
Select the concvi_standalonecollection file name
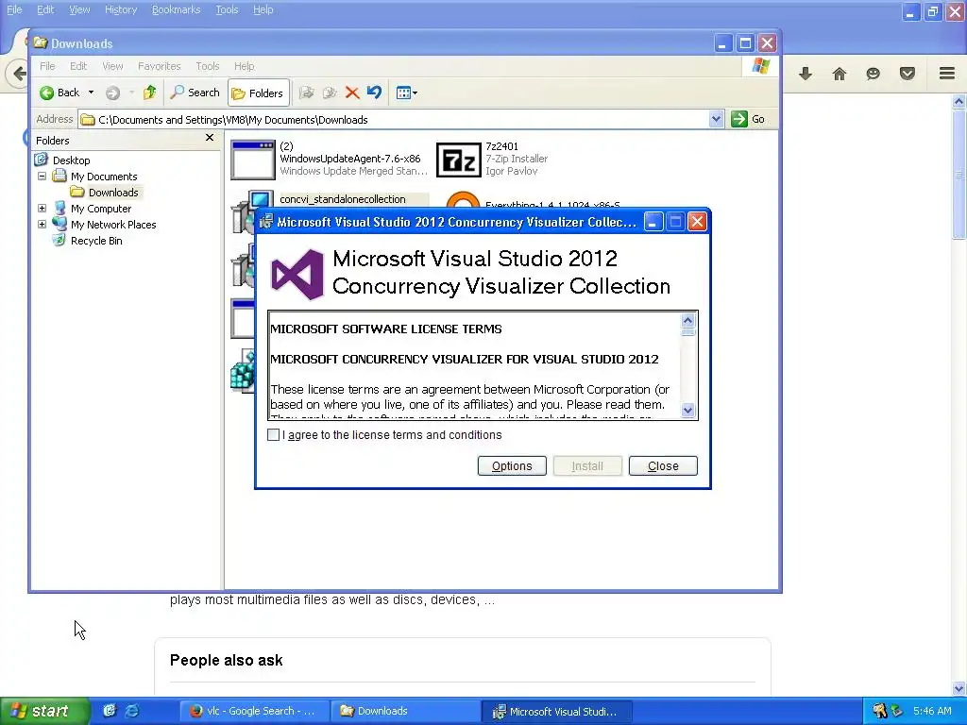point(342,199)
